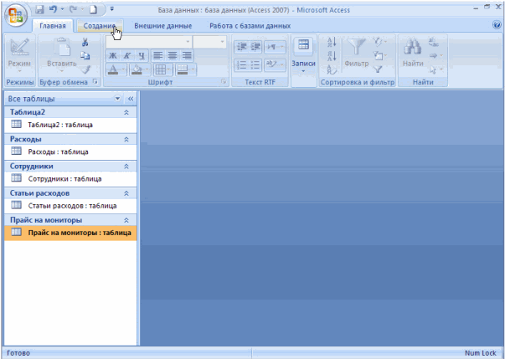Toggle italic К formatting
505x359 pixels.
[127, 55]
